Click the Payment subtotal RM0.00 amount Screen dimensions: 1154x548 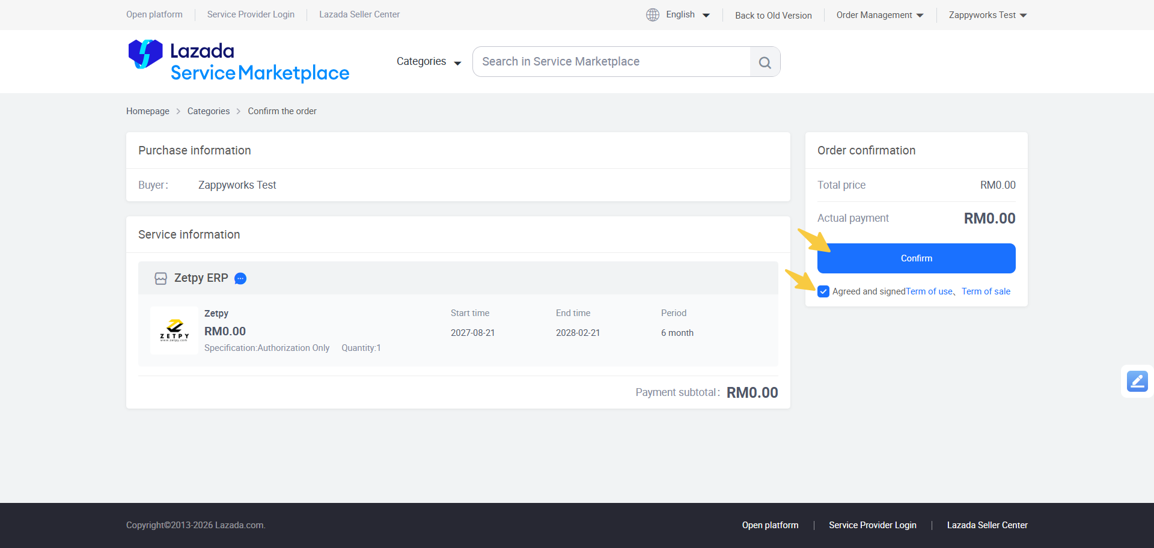click(753, 393)
